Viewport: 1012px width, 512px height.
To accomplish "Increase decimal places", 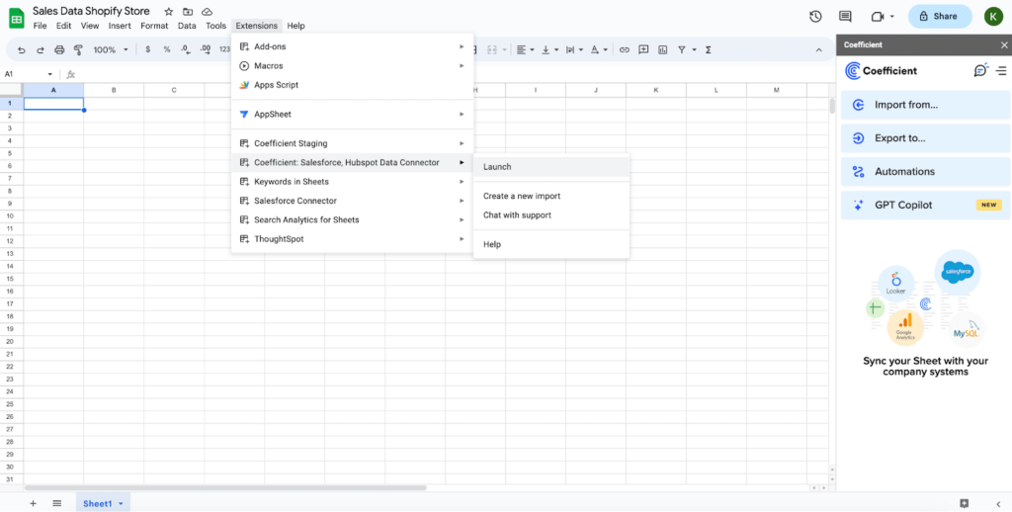I will tap(206, 49).
